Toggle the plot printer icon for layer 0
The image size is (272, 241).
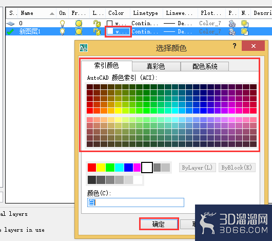pyautogui.click(x=232, y=23)
